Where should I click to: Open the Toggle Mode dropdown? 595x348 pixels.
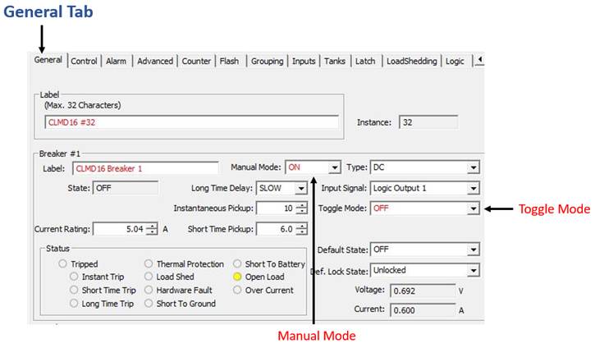click(x=473, y=208)
